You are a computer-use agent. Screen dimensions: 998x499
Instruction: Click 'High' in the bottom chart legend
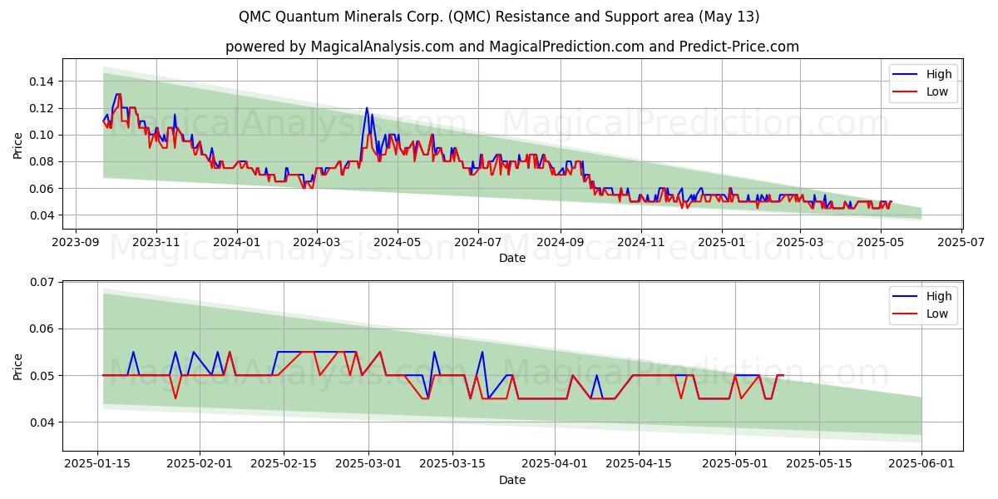click(x=939, y=296)
